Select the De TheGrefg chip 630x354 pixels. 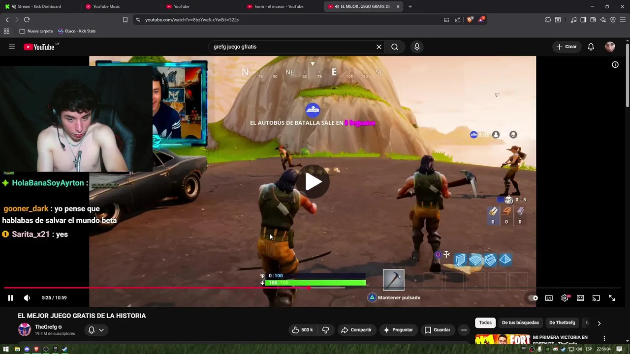pos(562,323)
